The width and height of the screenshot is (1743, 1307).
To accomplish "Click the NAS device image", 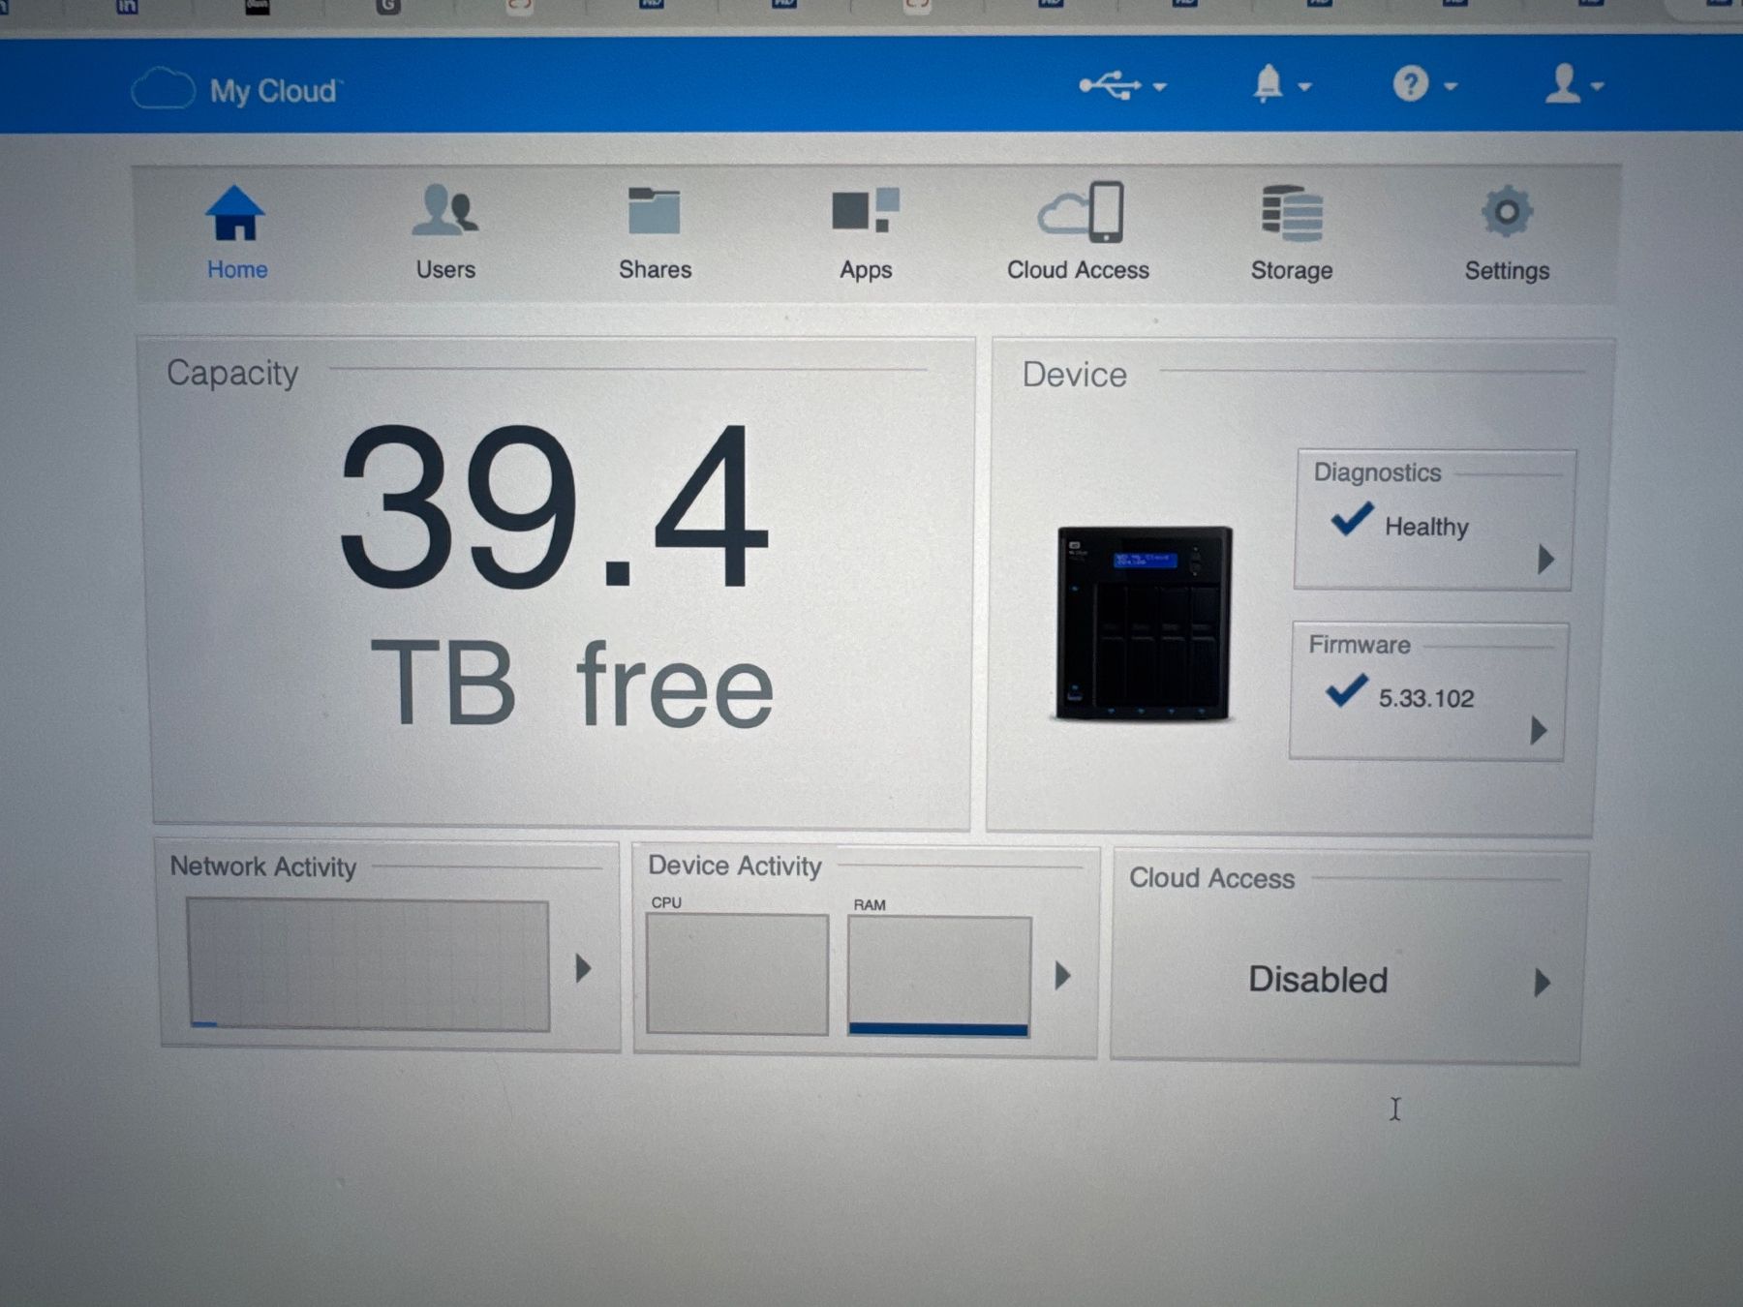I will click(x=1143, y=624).
